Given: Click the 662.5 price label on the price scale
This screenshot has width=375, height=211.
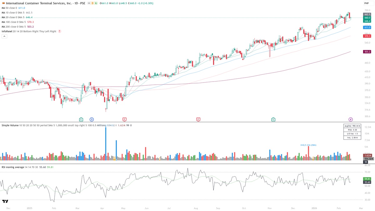Looking at the screenshot, I should [367, 14].
